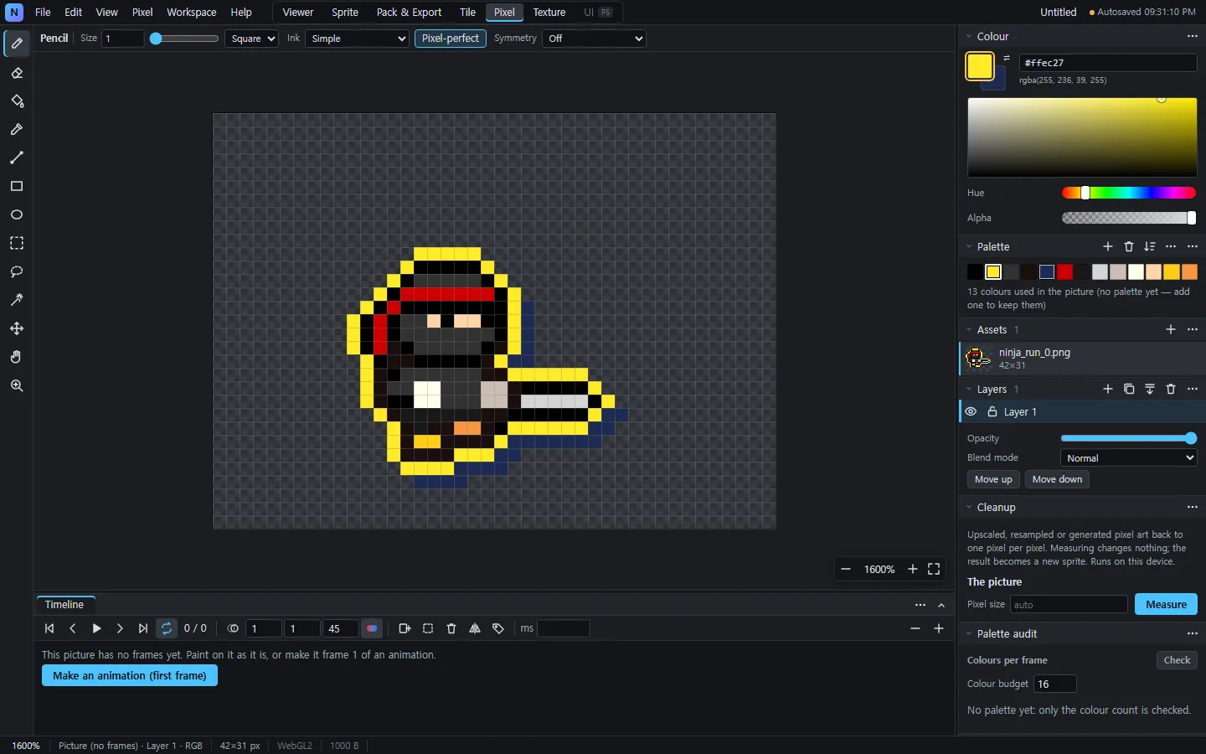Activate the Lasso selection tool

pyautogui.click(x=17, y=272)
